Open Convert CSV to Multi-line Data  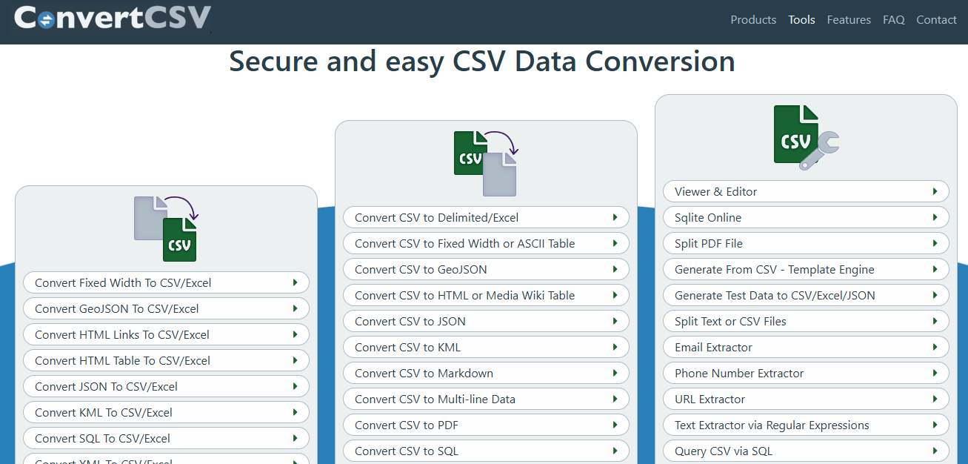pyautogui.click(x=486, y=399)
